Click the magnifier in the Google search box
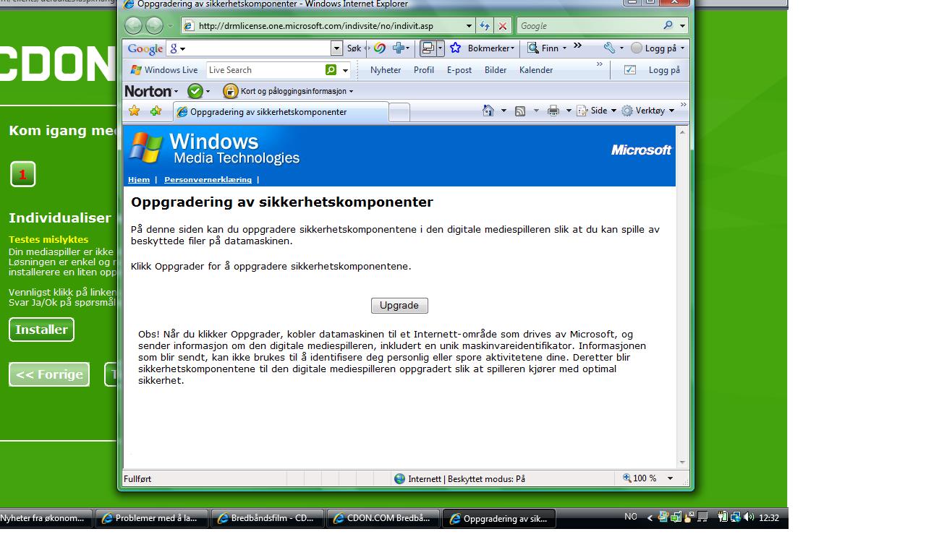 click(x=668, y=25)
